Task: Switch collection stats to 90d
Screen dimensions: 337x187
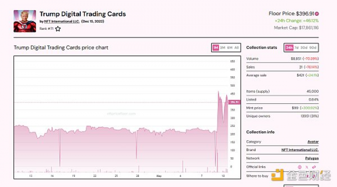Action: pos(313,48)
